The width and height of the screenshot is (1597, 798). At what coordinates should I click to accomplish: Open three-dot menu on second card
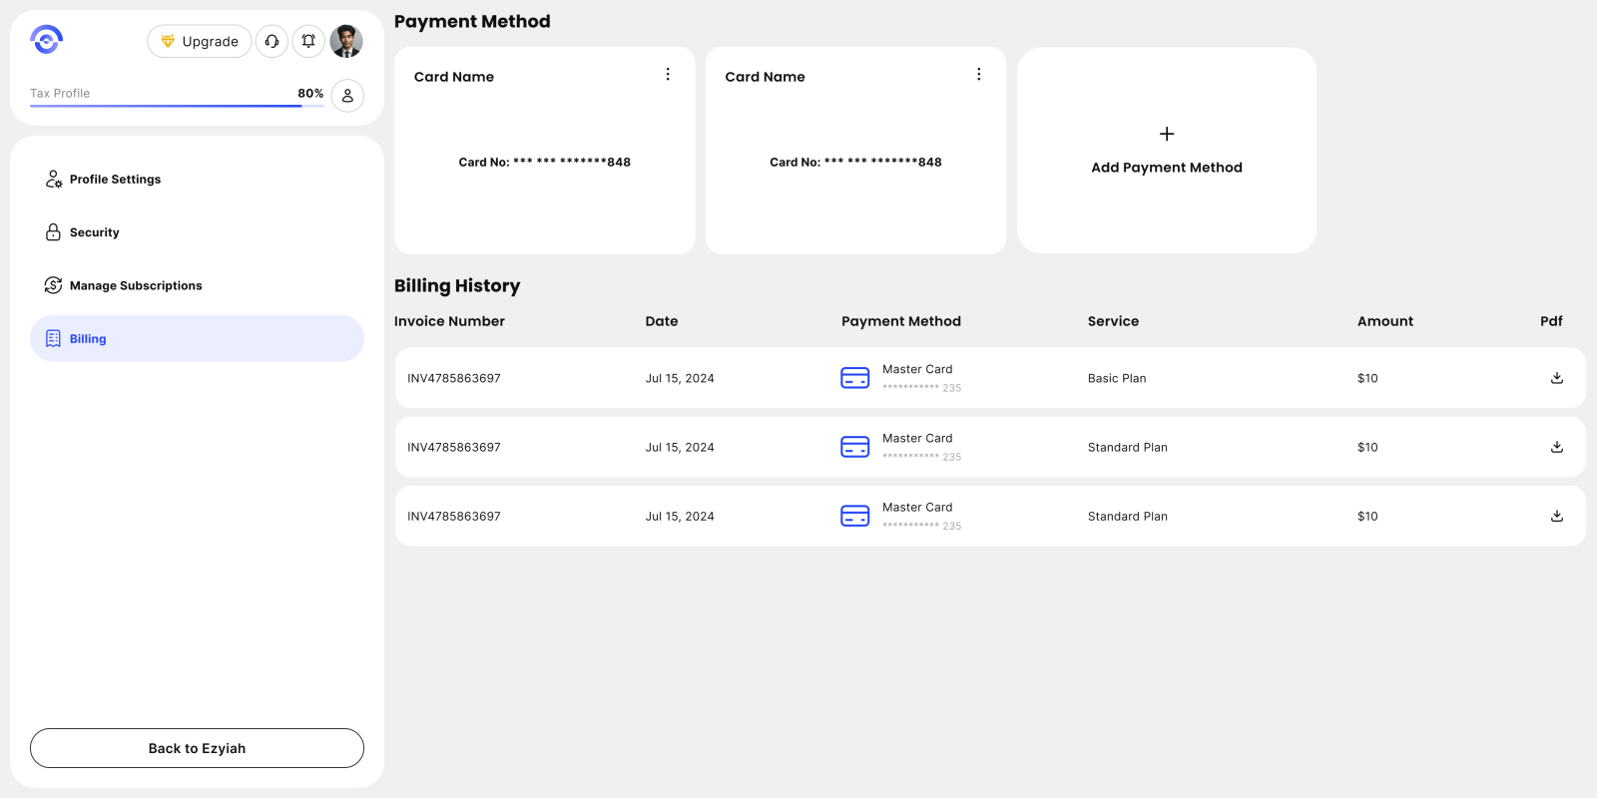pos(978,75)
